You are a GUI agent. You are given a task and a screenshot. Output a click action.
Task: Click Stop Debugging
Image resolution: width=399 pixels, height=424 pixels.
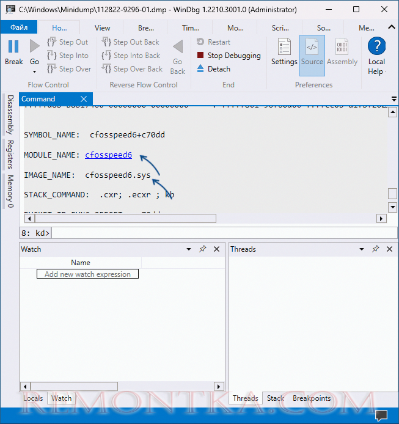pos(229,56)
